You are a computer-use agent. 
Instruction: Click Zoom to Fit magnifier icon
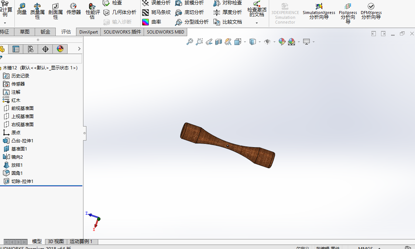189,42
